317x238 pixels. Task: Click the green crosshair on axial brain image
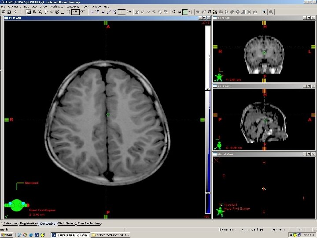[108, 115]
